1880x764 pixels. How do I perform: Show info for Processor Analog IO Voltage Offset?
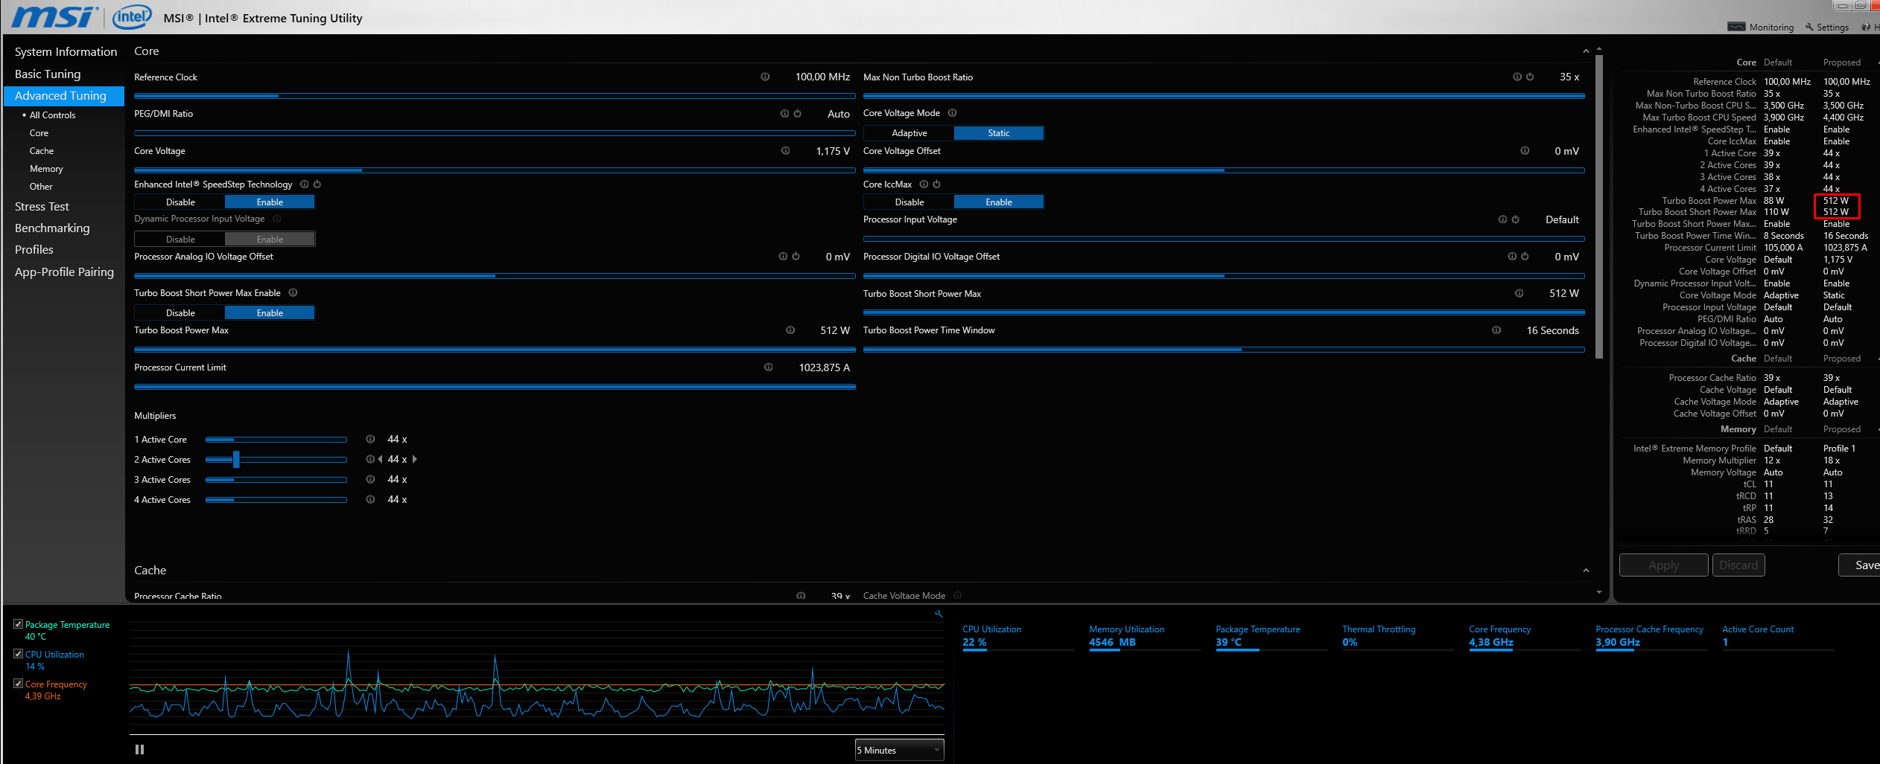[x=783, y=256]
